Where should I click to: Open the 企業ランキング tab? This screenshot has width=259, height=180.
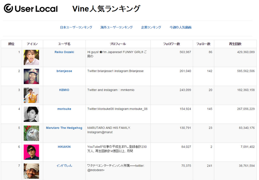[151, 27]
